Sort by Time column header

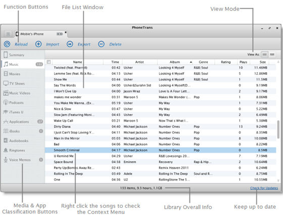(115, 62)
